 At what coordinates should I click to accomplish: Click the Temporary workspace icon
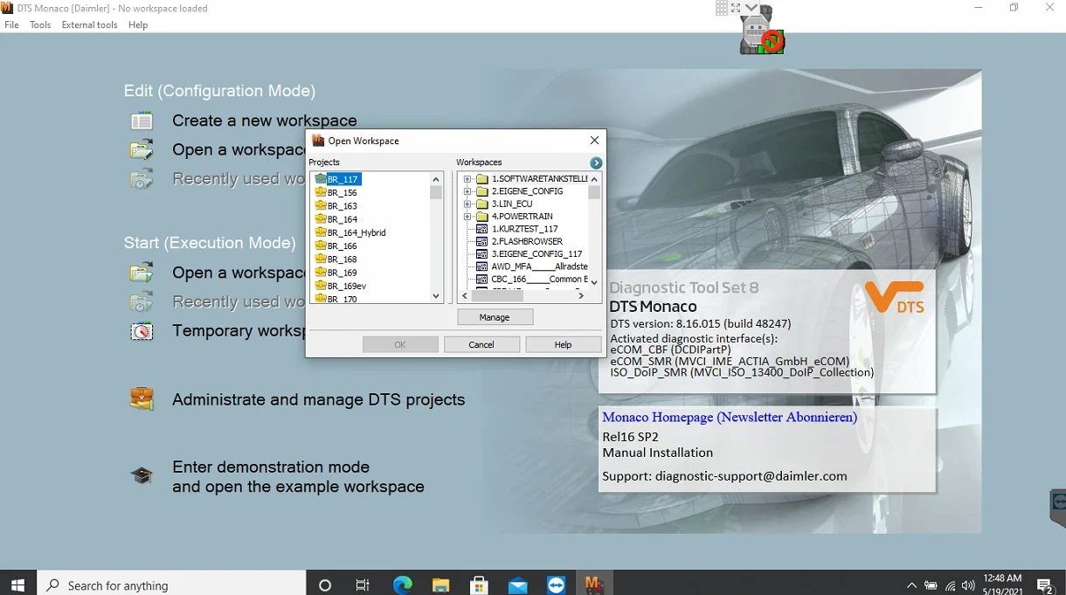point(142,331)
